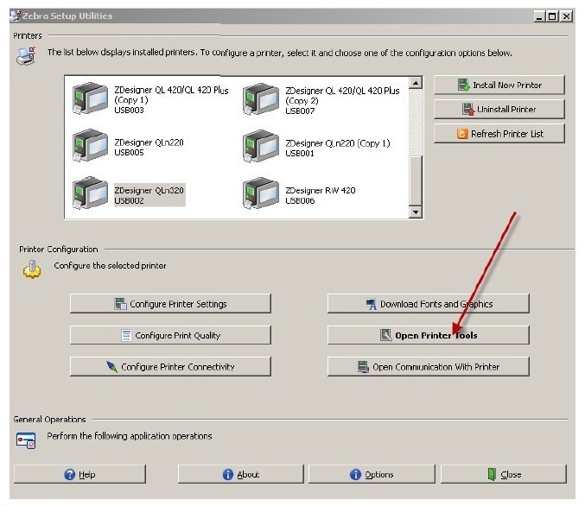Click the ZDesigner QLn220 USB005 printer icon
This screenshot has width=585, height=506.
click(90, 147)
